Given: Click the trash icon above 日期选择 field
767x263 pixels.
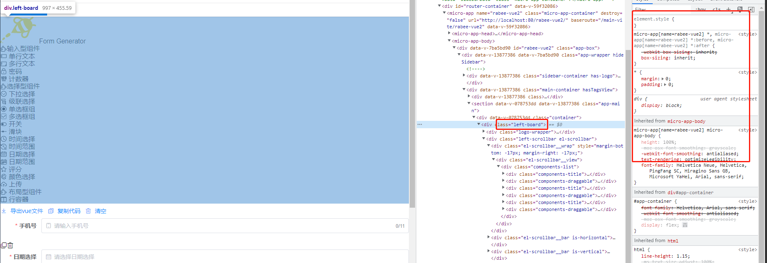Looking at the screenshot, I should [11, 245].
